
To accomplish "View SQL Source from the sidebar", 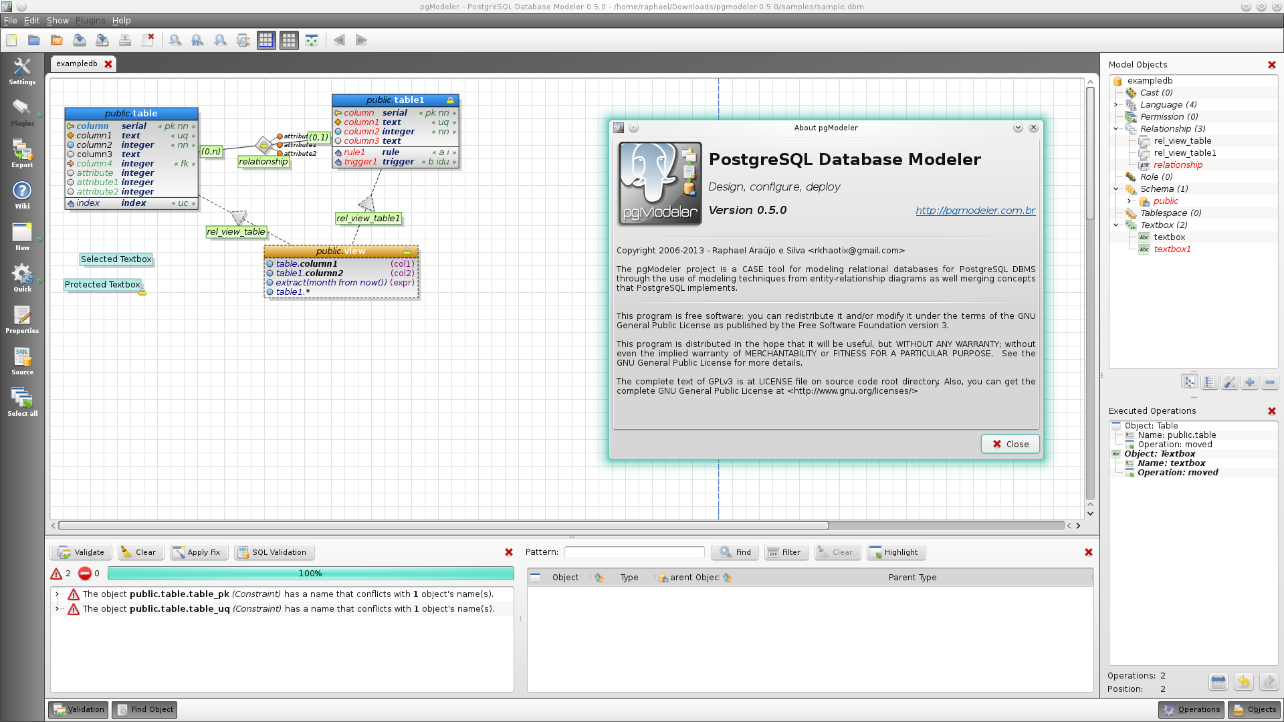I will click(x=22, y=361).
